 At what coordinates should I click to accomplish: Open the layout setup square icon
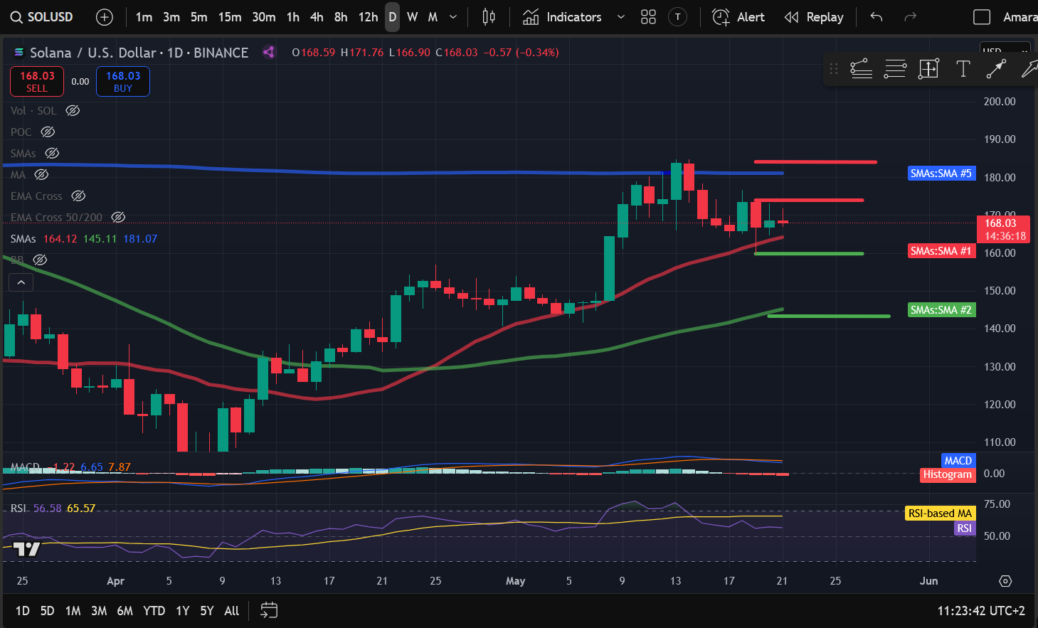pos(982,17)
